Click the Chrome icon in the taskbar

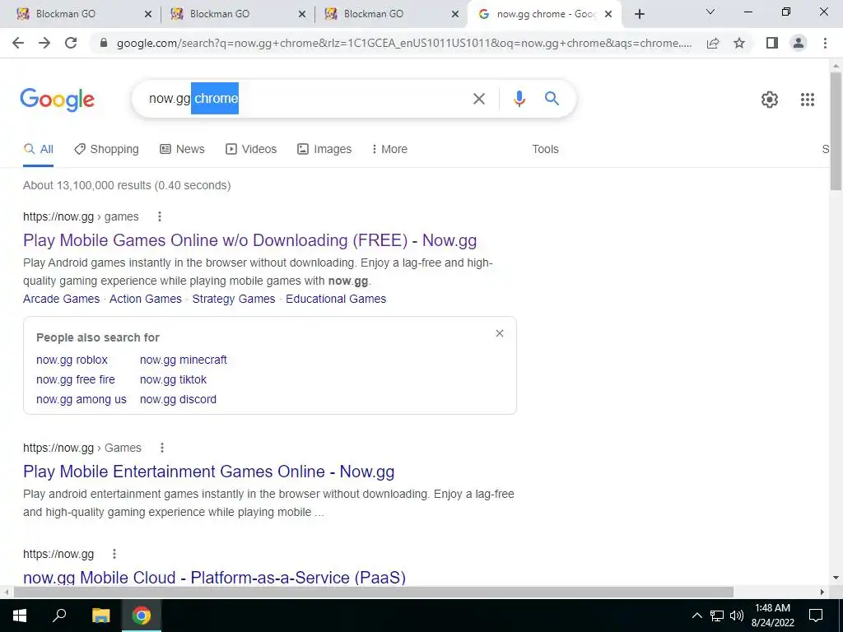coord(142,616)
